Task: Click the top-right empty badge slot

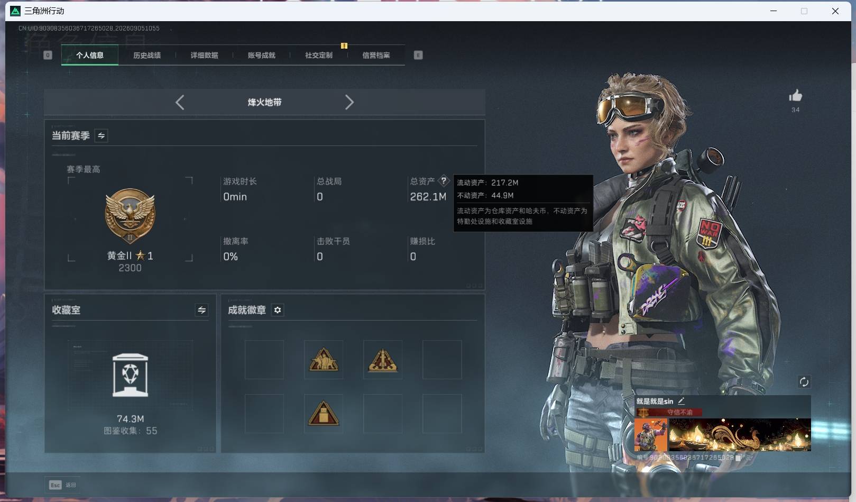Action: [x=442, y=360]
